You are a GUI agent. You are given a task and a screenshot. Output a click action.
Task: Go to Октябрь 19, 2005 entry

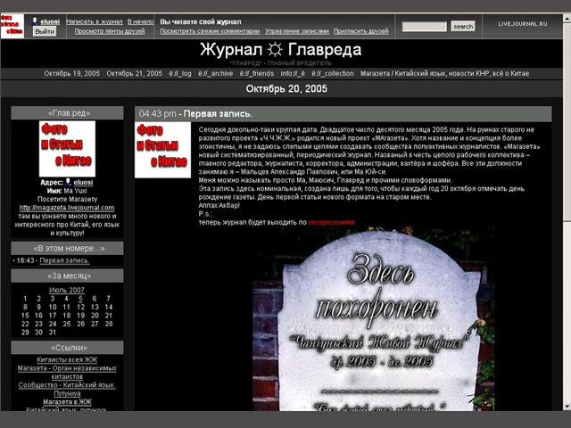72,73
